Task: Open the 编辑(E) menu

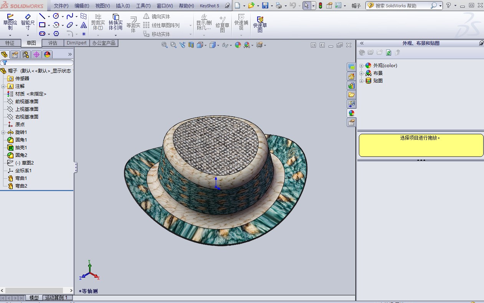Action: (82, 6)
